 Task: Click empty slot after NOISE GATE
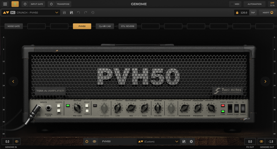37,26
